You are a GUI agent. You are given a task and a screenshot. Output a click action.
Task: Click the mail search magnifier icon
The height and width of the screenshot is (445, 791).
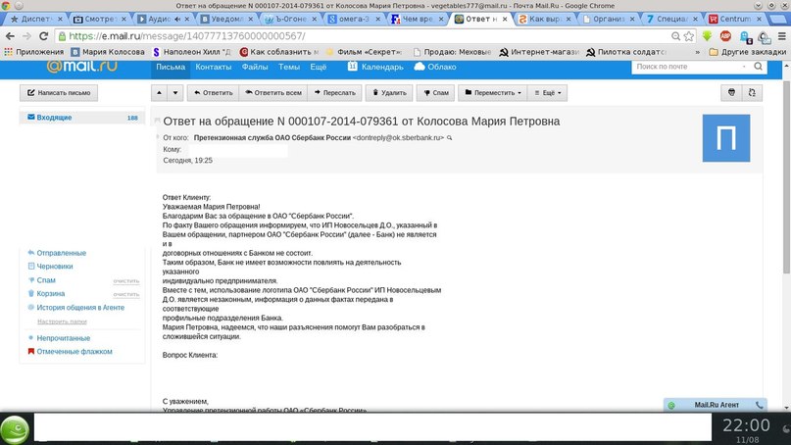click(759, 67)
